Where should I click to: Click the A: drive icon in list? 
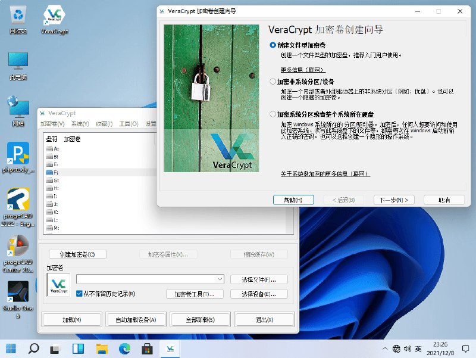tap(49, 148)
